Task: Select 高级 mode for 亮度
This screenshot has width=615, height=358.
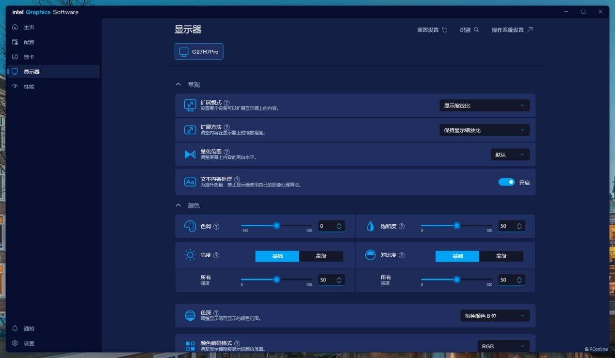Action: pos(321,256)
